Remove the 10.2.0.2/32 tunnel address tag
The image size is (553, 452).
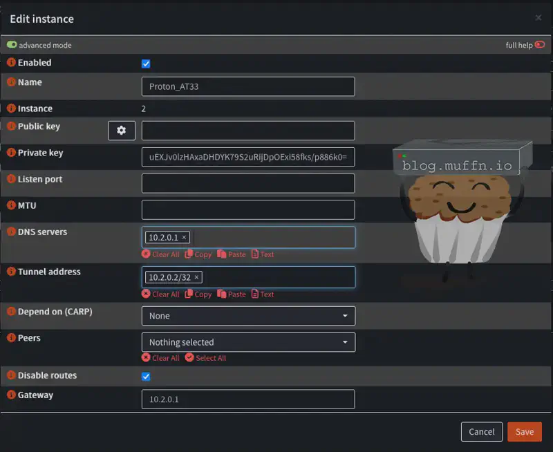[x=196, y=278]
